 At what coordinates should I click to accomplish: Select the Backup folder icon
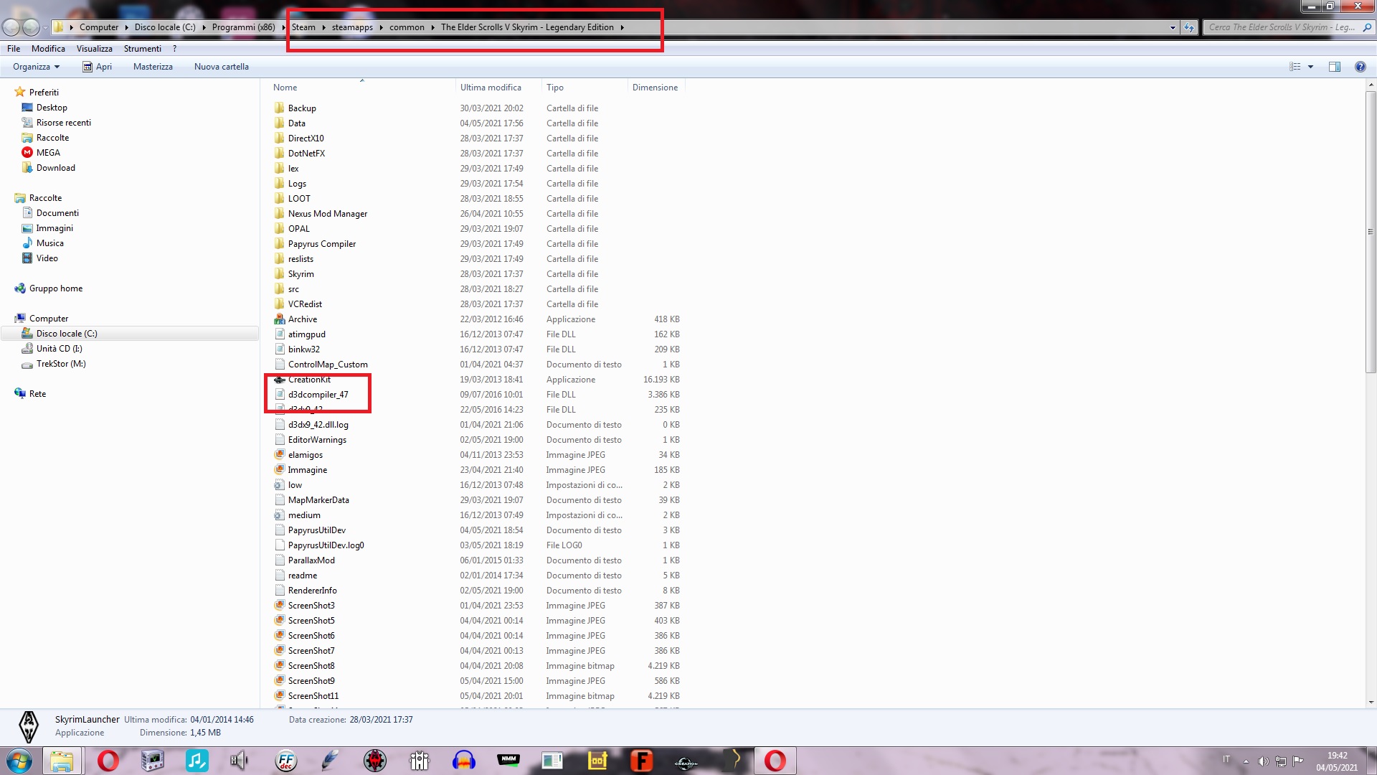tap(280, 108)
